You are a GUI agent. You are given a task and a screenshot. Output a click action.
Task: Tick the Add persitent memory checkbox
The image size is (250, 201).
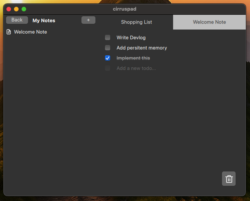click(x=108, y=48)
